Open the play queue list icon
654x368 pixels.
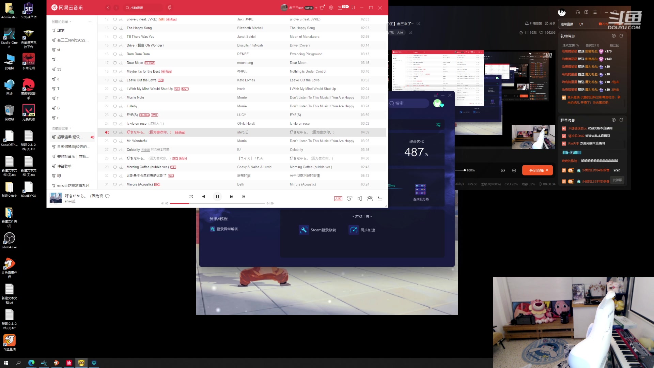380,199
